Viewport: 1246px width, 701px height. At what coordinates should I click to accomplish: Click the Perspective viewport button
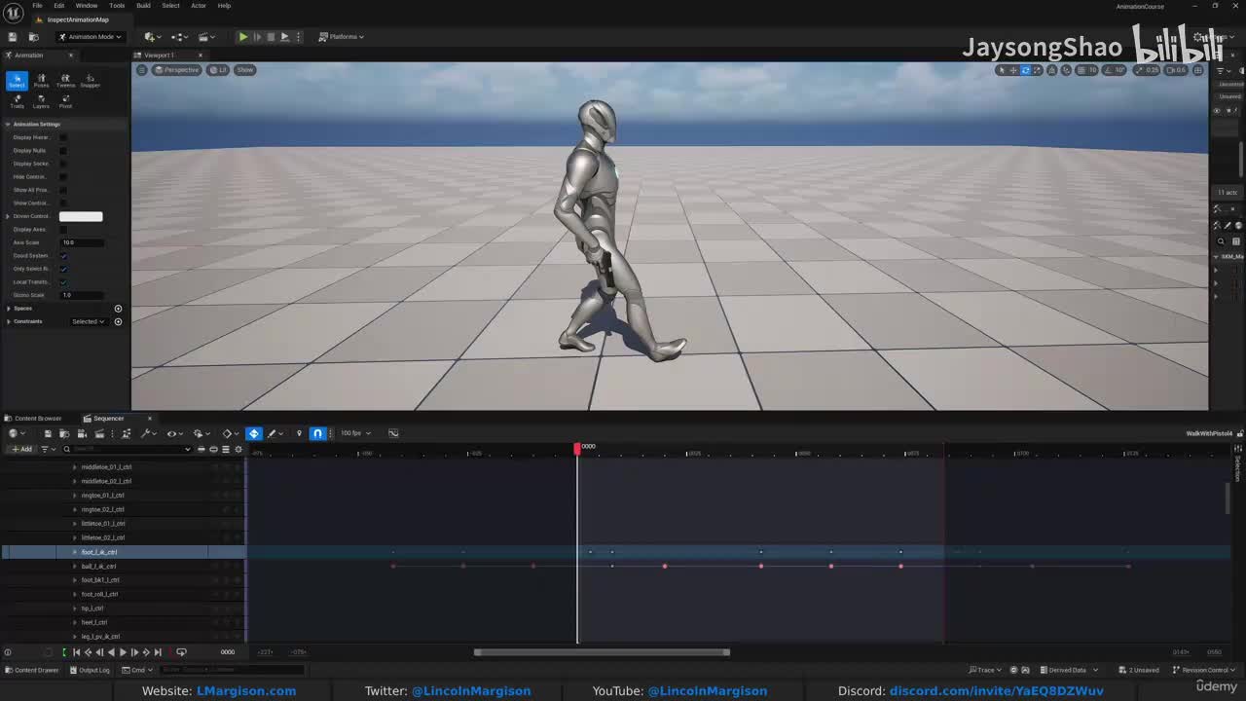[176, 70]
